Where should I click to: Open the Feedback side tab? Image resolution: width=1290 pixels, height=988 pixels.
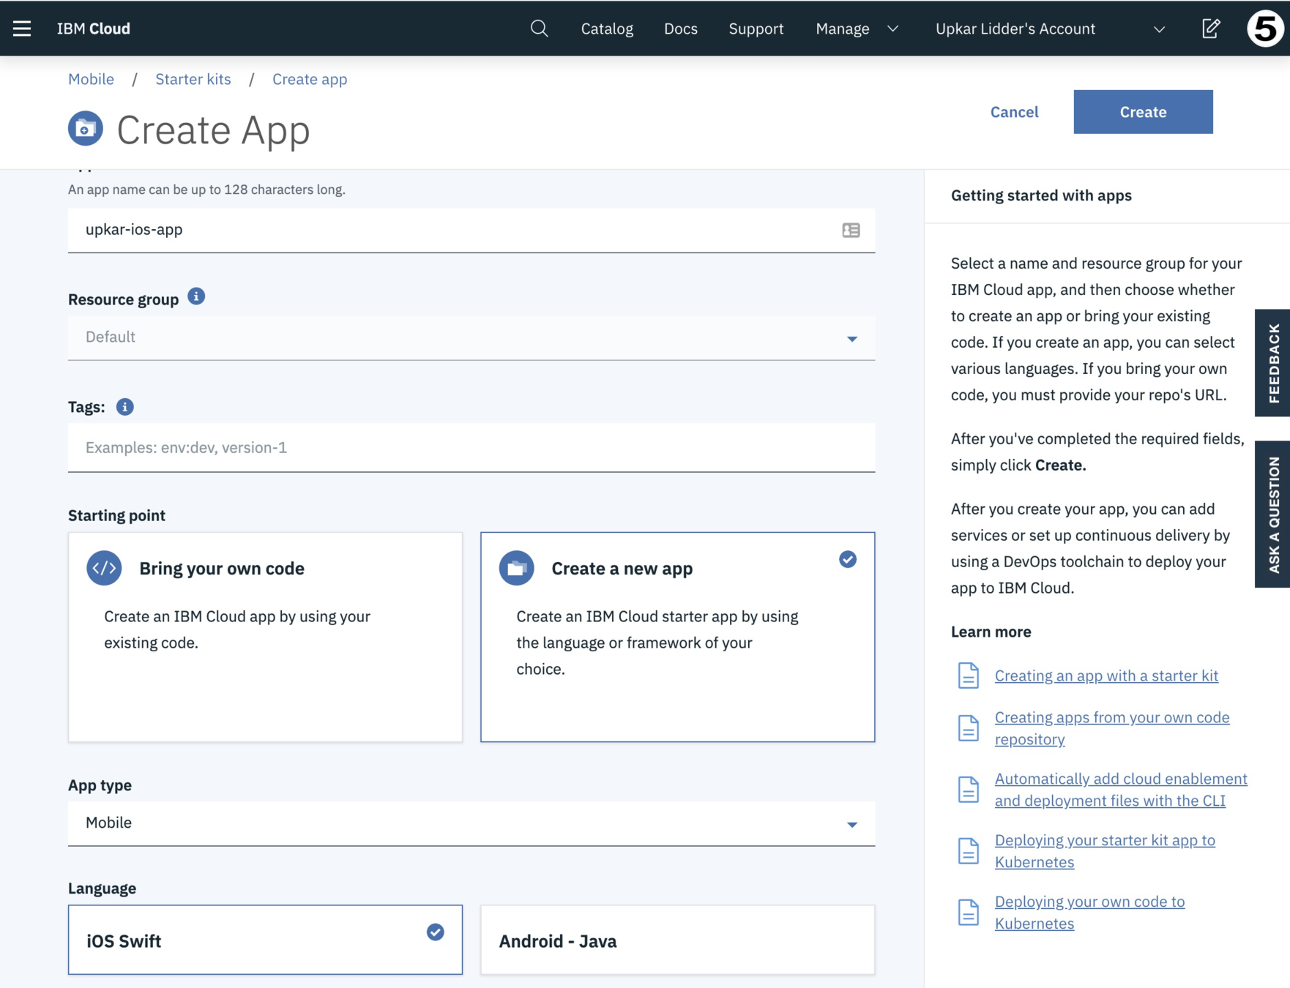coord(1272,363)
